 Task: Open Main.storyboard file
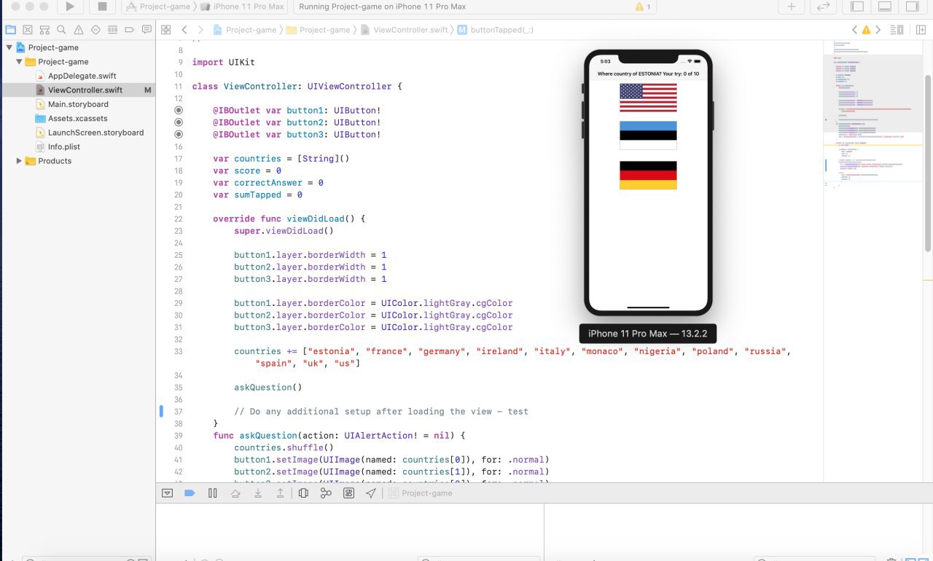pyautogui.click(x=77, y=104)
